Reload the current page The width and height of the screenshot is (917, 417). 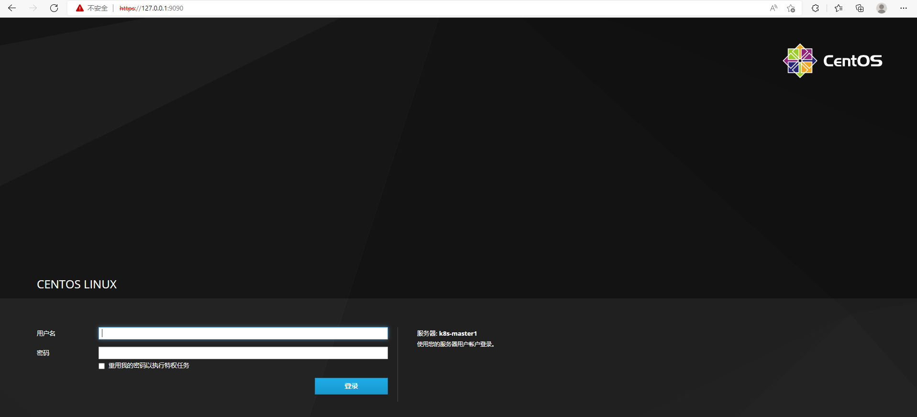point(54,8)
